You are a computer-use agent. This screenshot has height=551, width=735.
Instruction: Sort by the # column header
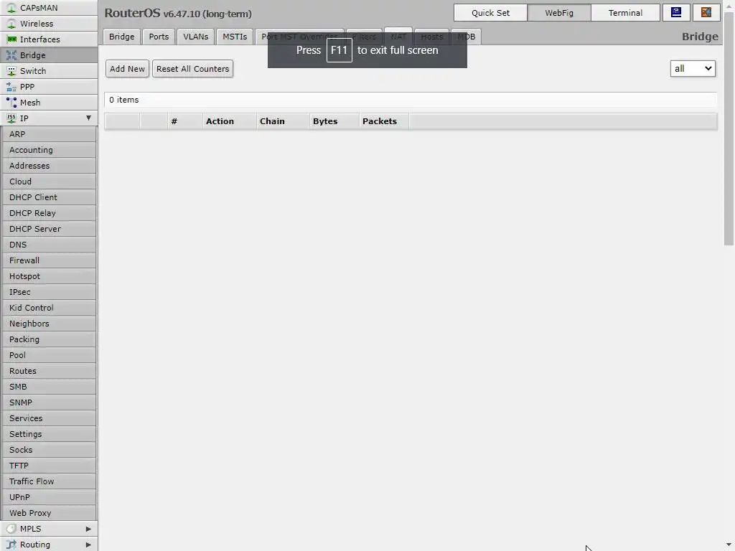coord(185,121)
